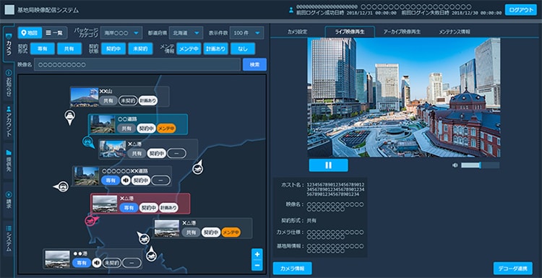542x278 pixels.
Task: Toggle the 未契約 status filter
Action: pos(140,48)
